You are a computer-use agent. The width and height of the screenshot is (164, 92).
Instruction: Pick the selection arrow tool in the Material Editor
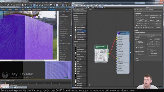[x=73, y=7]
